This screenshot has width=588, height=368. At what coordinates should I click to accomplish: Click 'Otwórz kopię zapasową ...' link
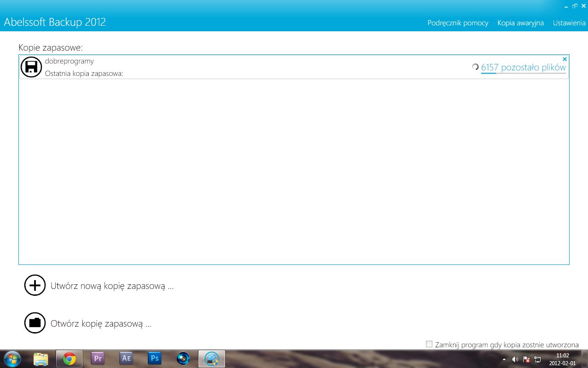[x=101, y=323]
